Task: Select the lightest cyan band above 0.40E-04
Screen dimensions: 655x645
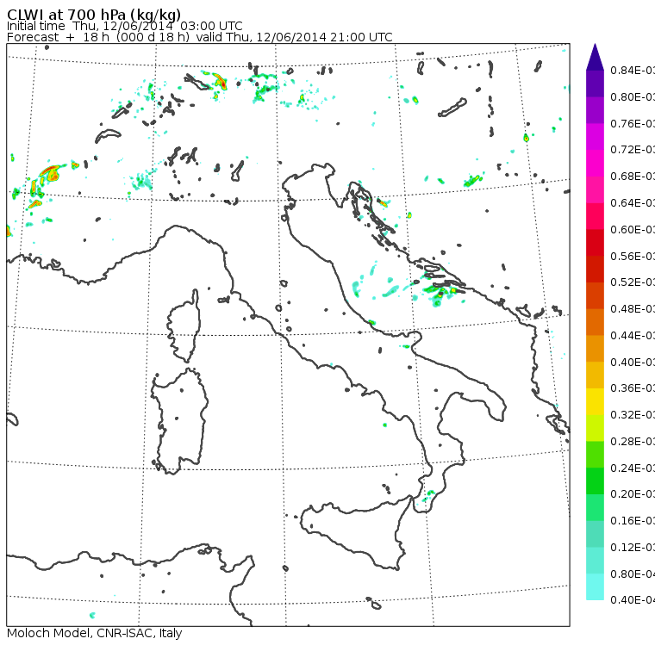Action: point(595,586)
